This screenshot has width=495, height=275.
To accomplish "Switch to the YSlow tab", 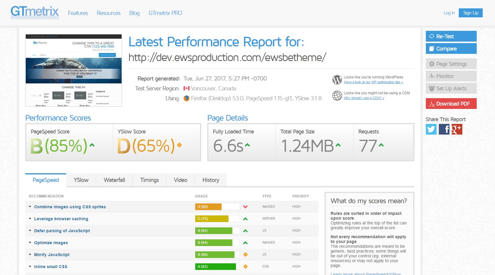I will [81, 180].
